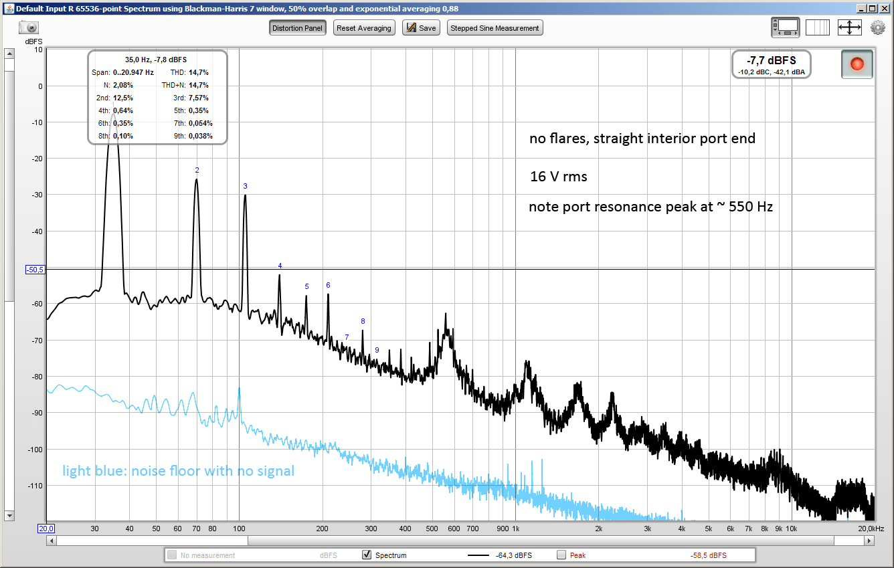Click Reset Averaging
894x568 pixels.
point(364,28)
